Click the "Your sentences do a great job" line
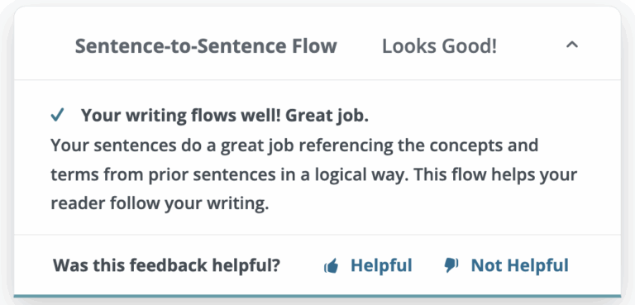Image resolution: width=635 pixels, height=305 pixels. point(294,145)
